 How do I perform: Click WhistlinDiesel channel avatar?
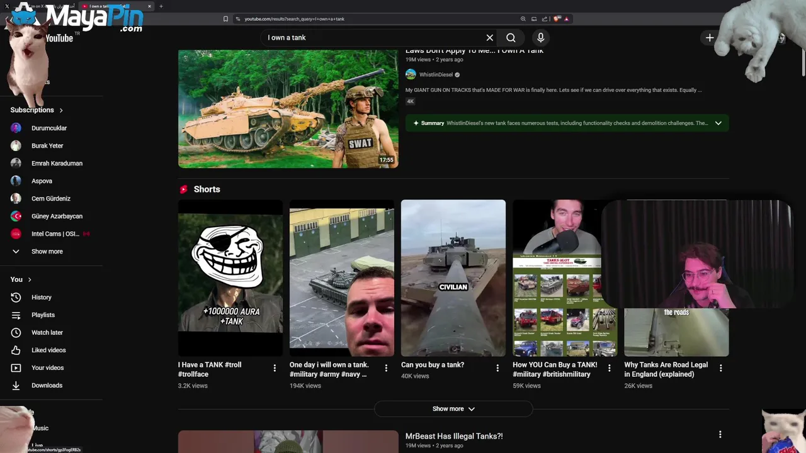click(x=411, y=75)
